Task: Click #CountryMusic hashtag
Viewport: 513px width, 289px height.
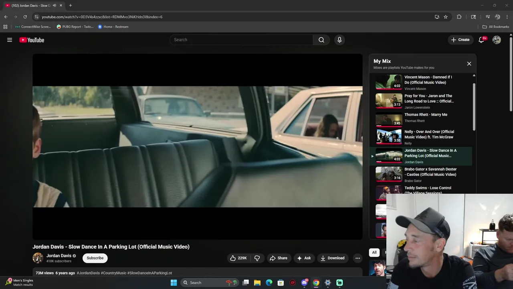Action: (113, 273)
